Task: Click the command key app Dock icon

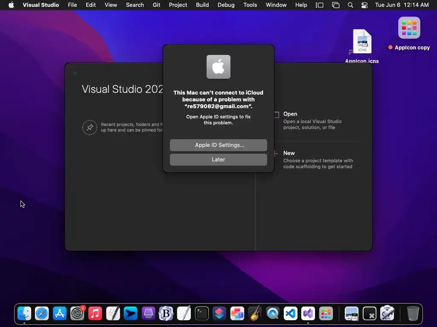Action: pos(370,313)
